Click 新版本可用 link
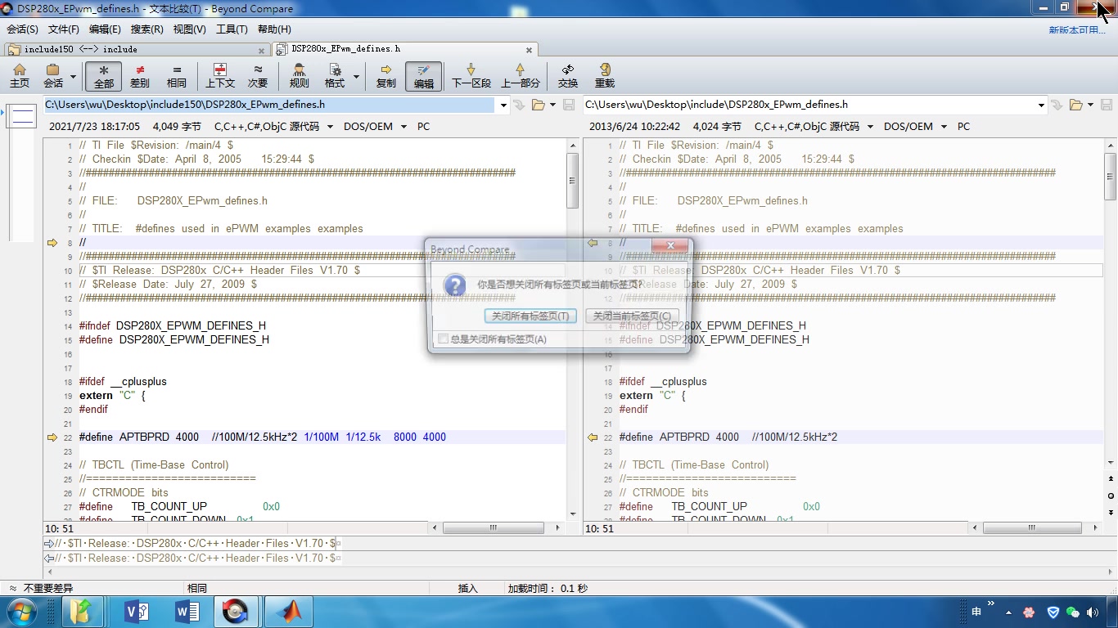 point(1077,29)
